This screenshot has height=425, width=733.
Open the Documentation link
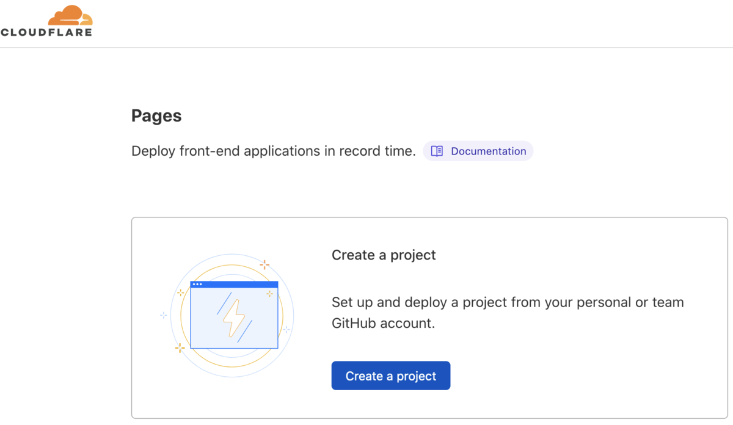point(488,151)
